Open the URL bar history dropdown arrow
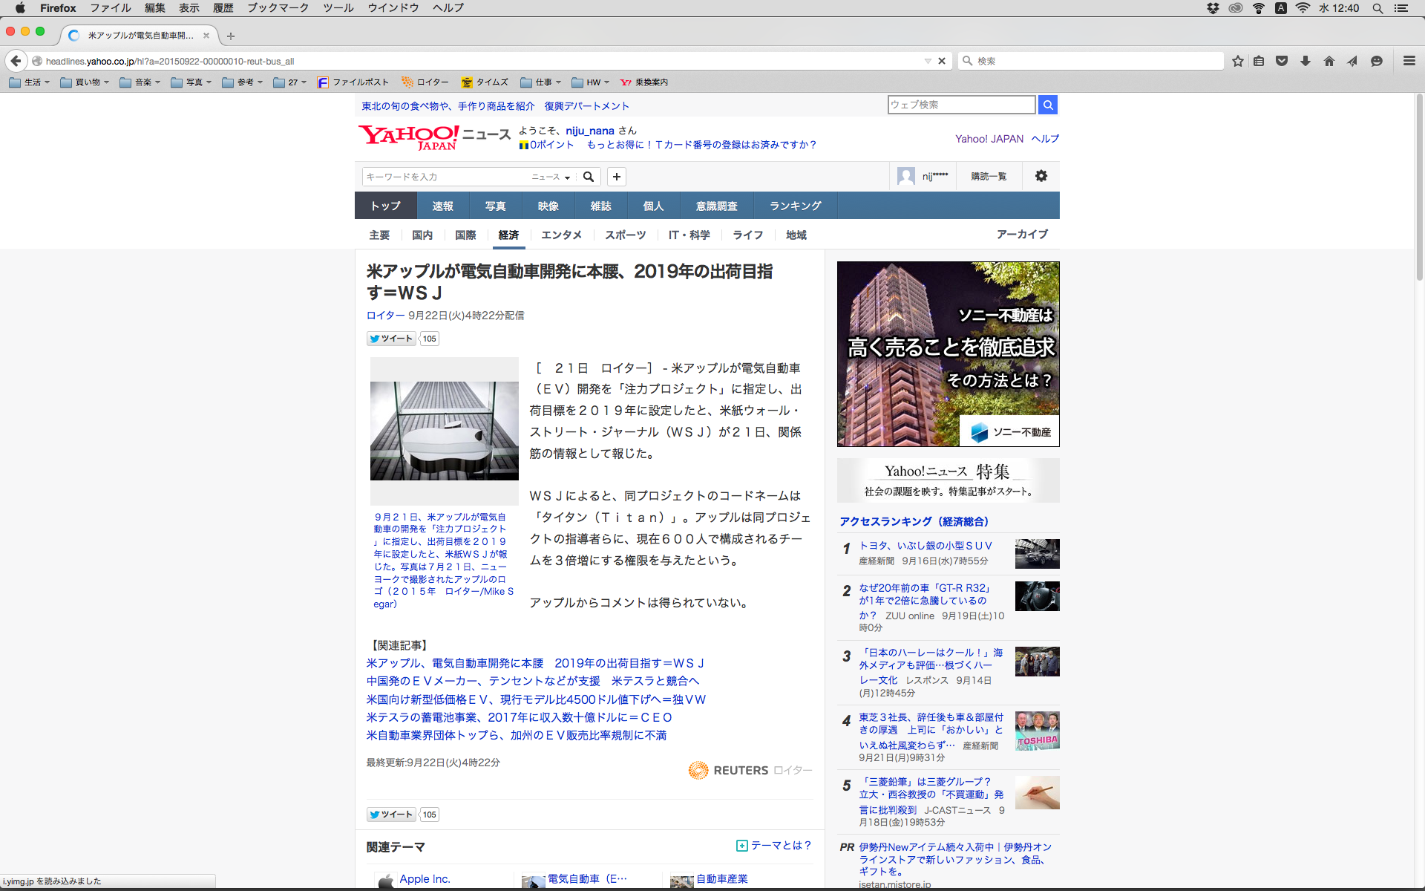The height and width of the screenshot is (891, 1425). 927,61
